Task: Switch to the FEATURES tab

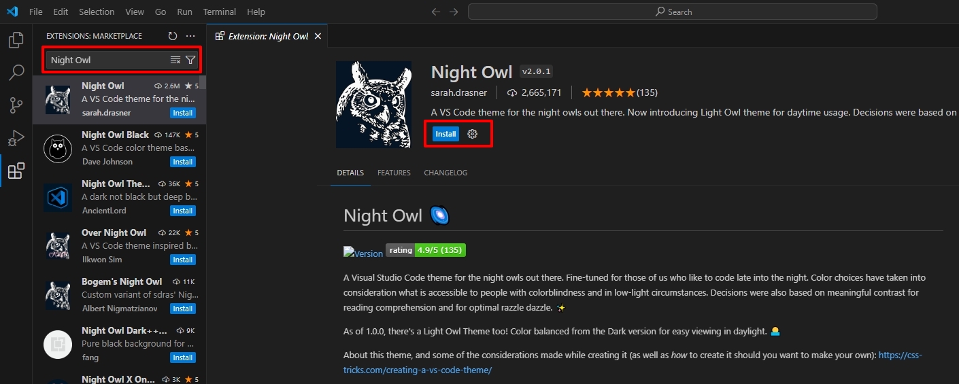Action: [394, 173]
